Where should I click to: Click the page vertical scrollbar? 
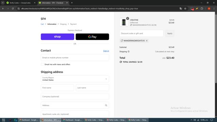click(216, 48)
